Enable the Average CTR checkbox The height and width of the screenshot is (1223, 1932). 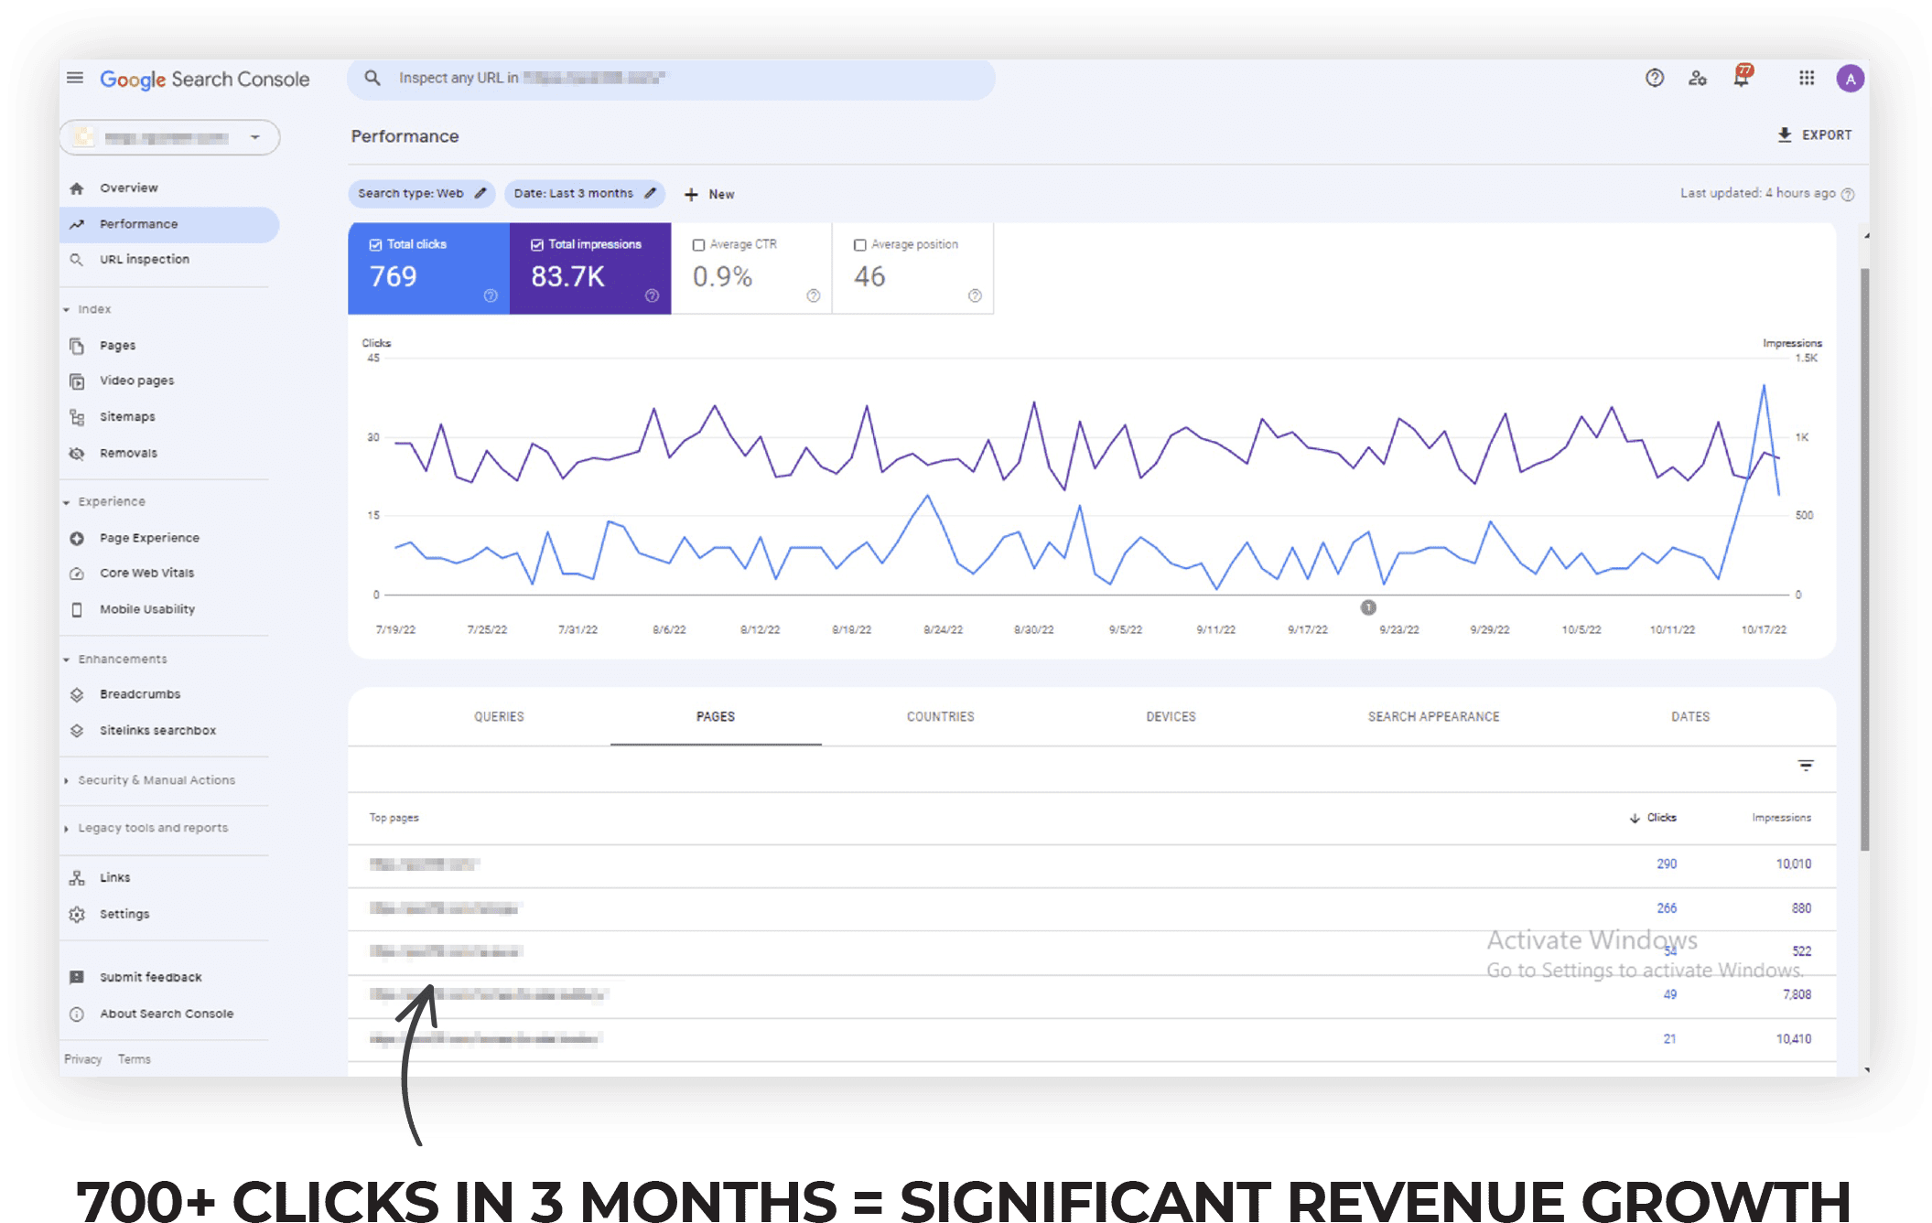(698, 244)
